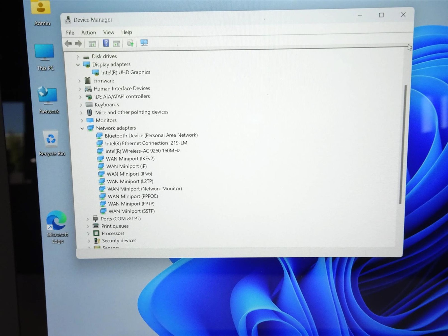The image size is (448, 336).
Task: Select the Intel(R) UHD Graphics device icon
Action: pyautogui.click(x=95, y=73)
